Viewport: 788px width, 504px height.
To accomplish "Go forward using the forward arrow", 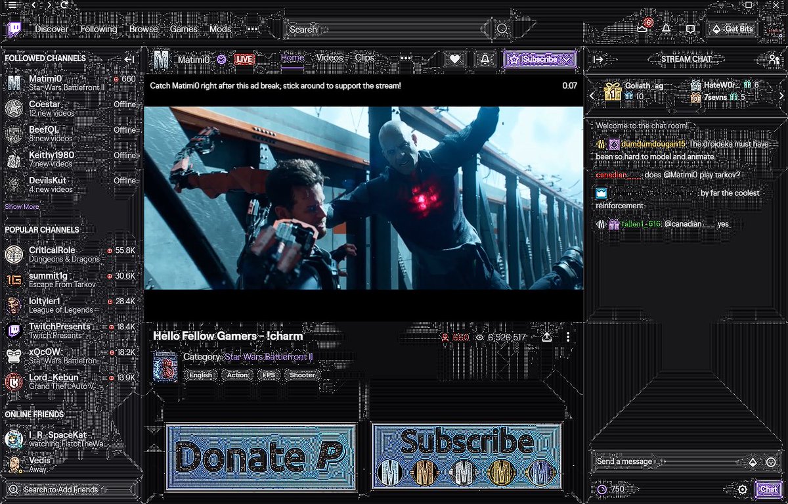I will 49,5.
